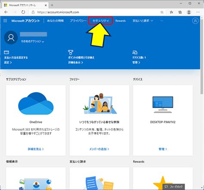Click the OneDrive cloud image
The width and height of the screenshot is (204, 190).
pos(36,103)
